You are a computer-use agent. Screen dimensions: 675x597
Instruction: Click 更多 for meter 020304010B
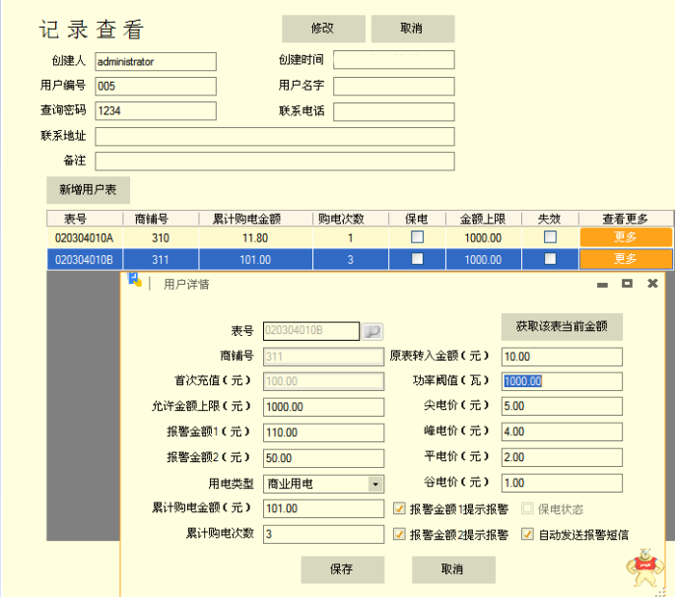tap(626, 259)
